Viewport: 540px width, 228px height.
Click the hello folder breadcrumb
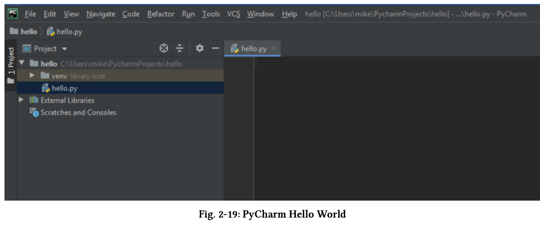click(24, 32)
